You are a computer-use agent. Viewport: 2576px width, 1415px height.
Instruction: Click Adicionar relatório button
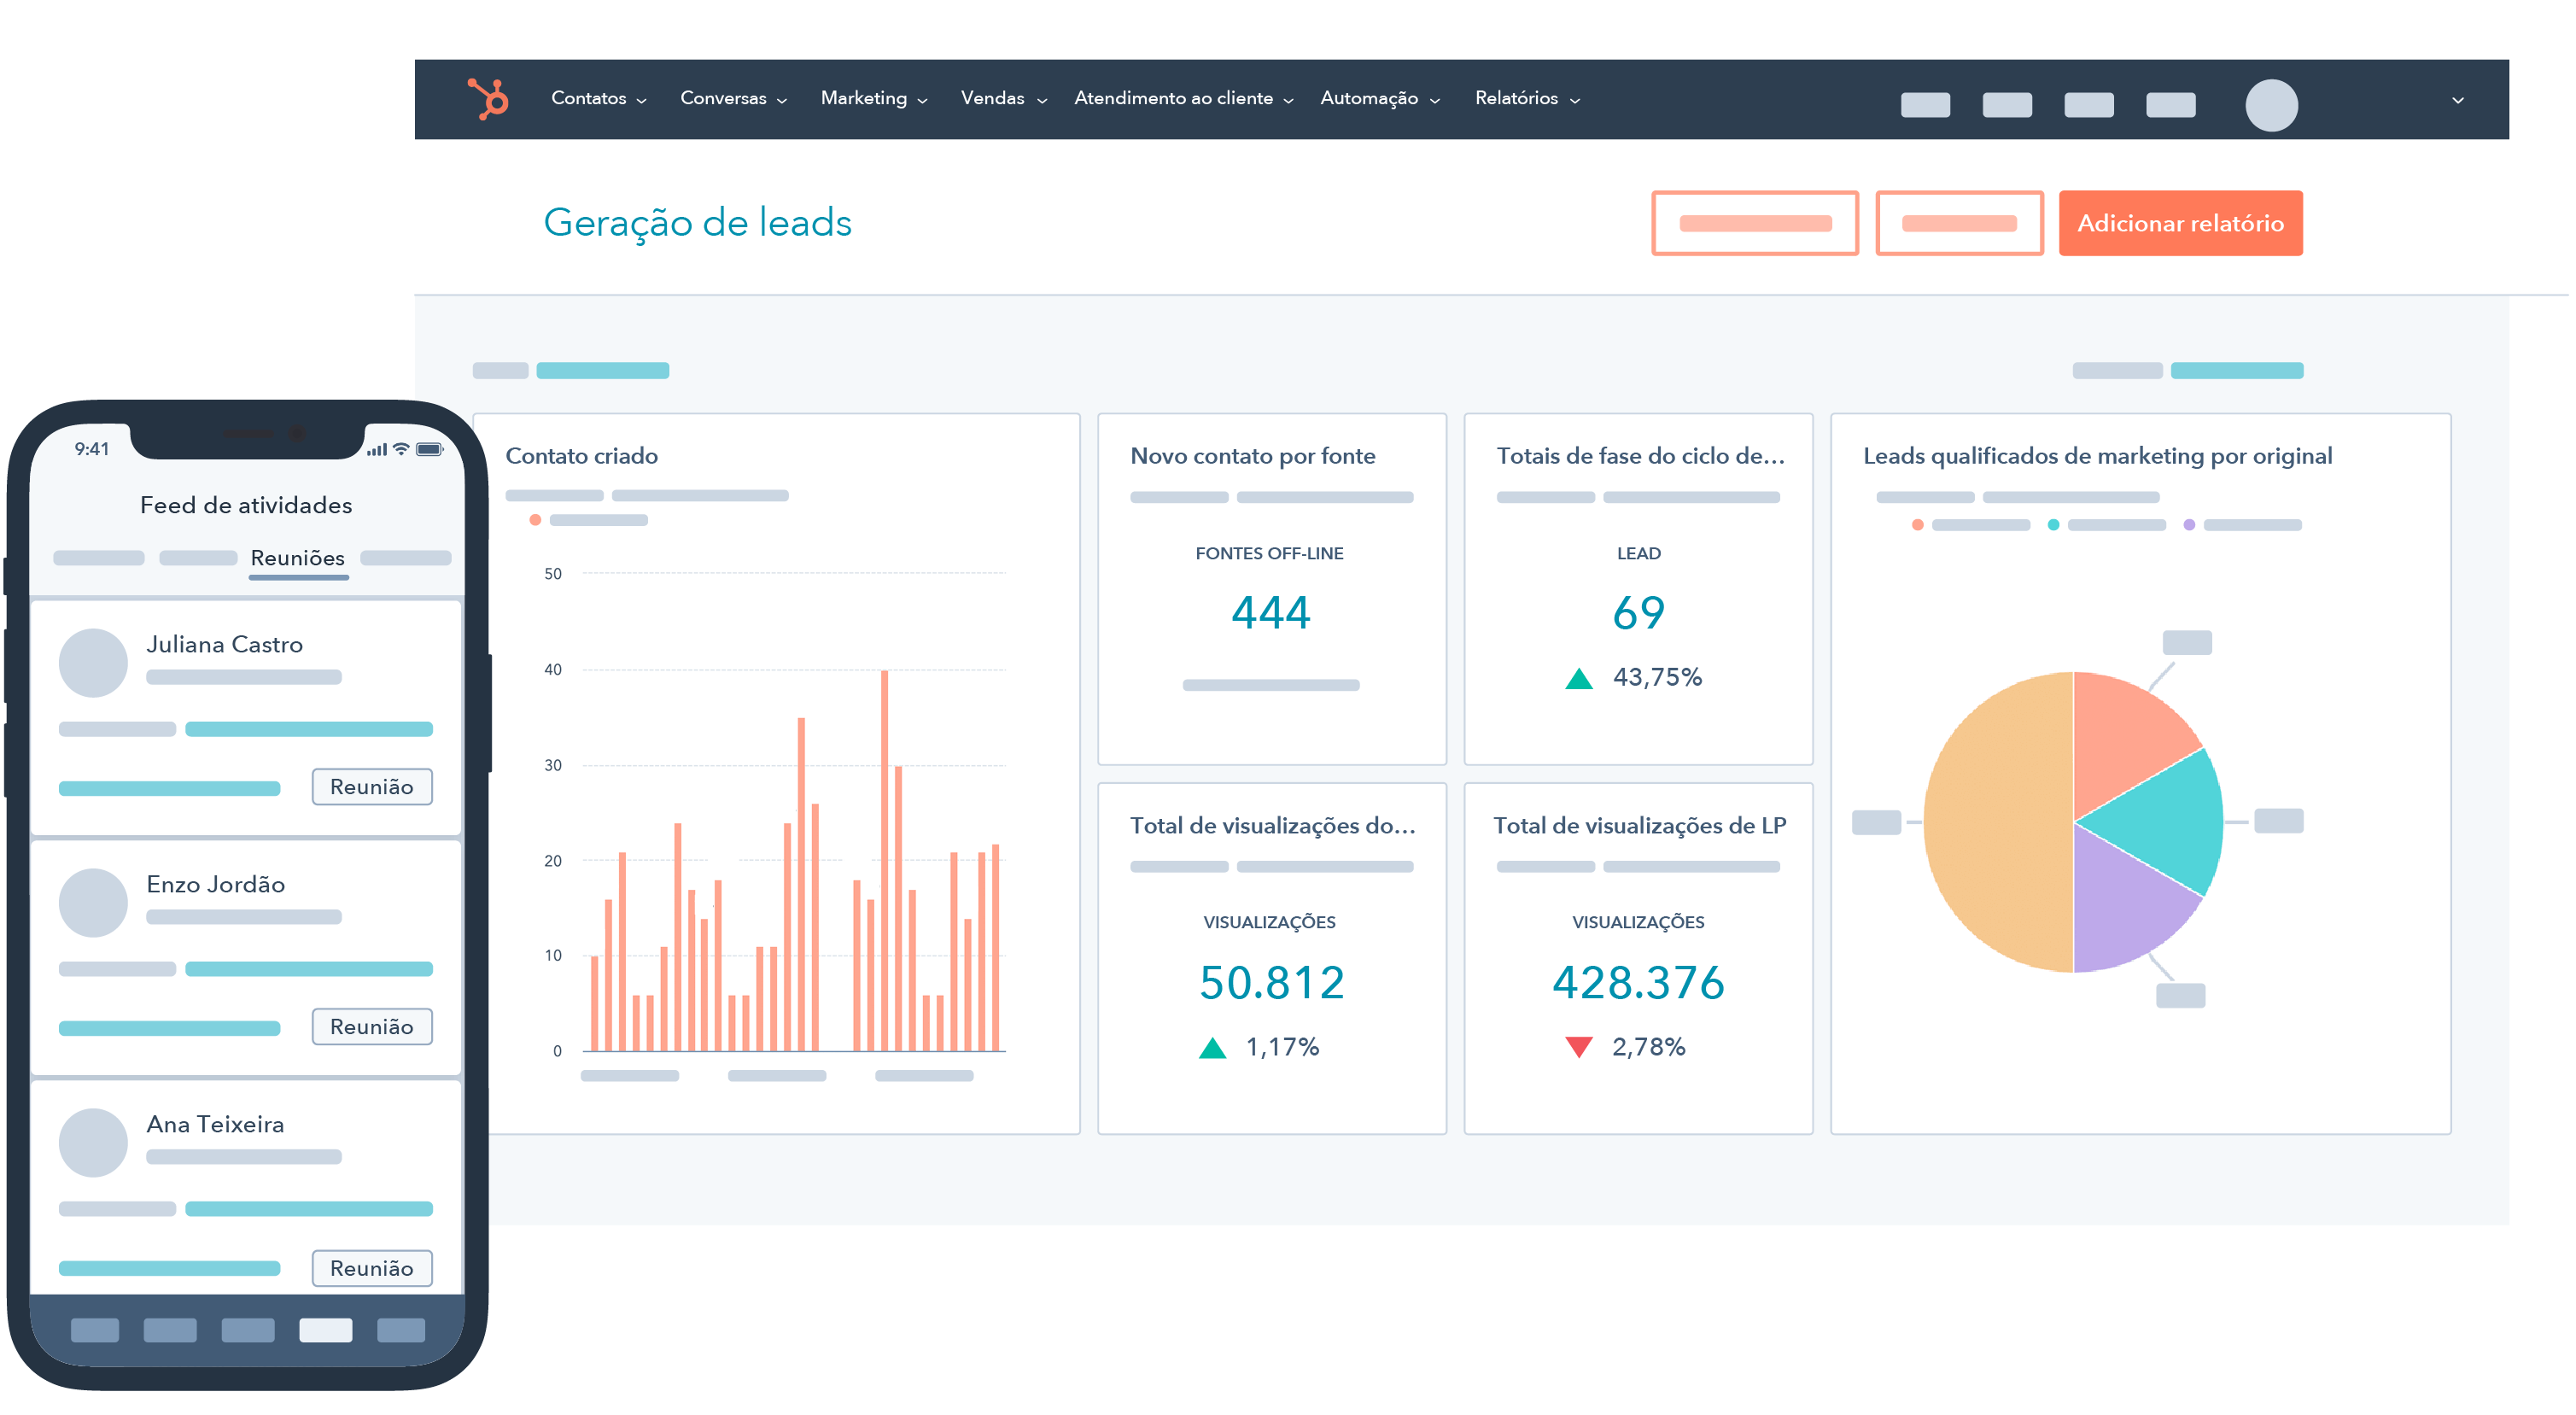2179,223
